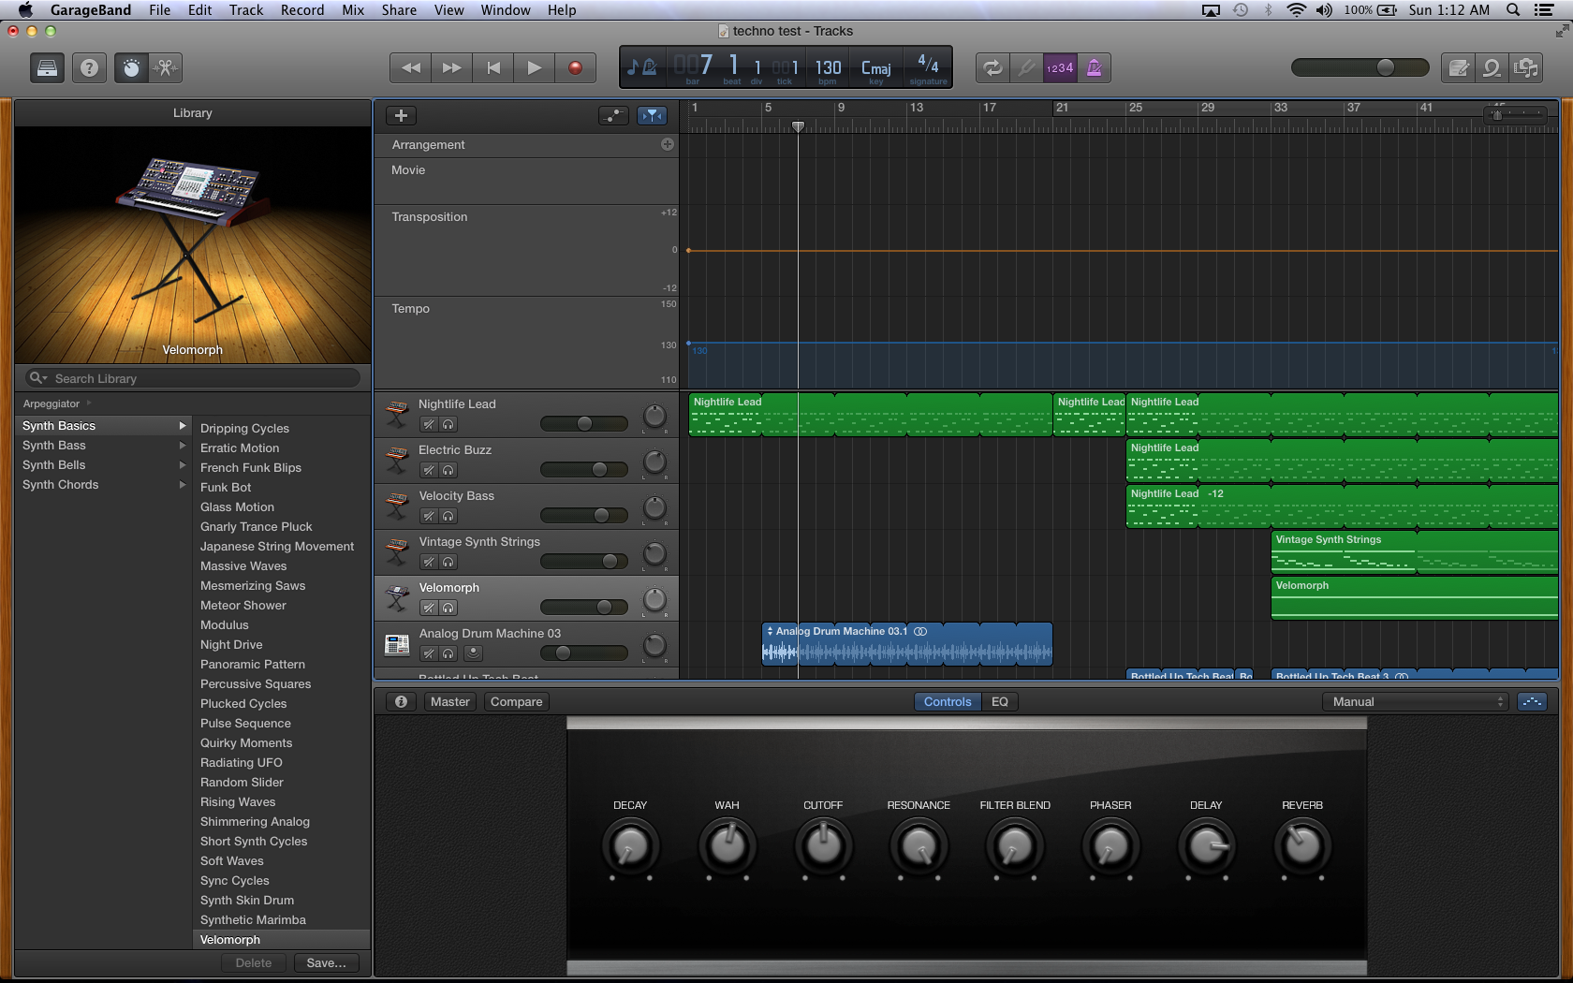Expand the Synth Bass category
The height and width of the screenshot is (983, 1573).
(x=183, y=445)
